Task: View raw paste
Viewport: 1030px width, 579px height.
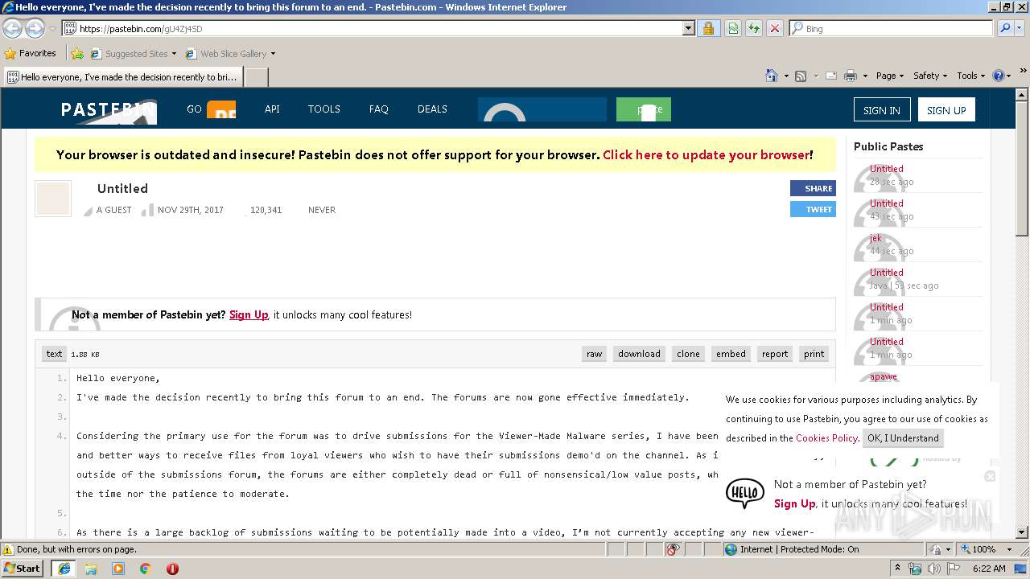Action: pyautogui.click(x=595, y=354)
